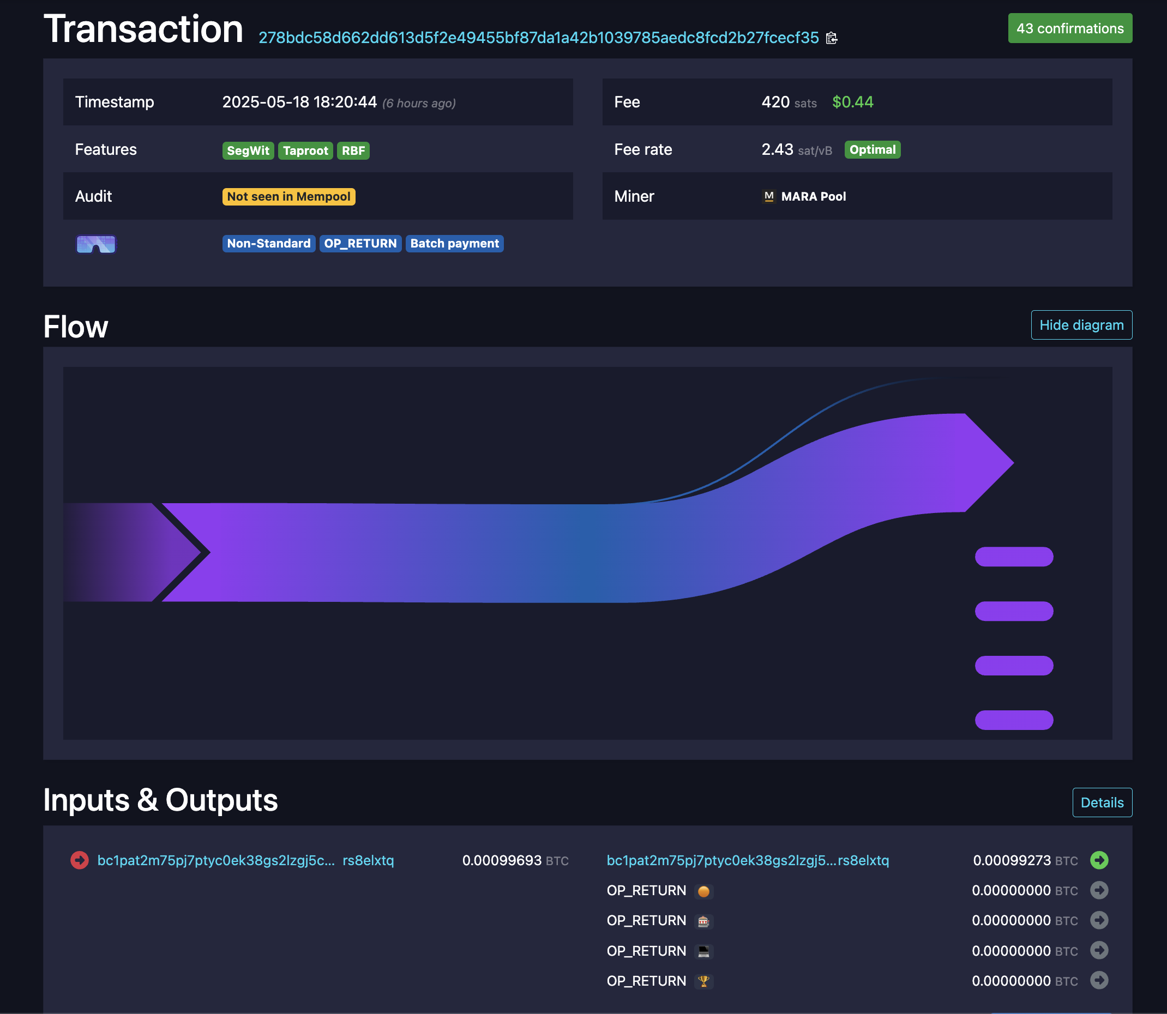
Task: Click the MARA Pool miner logo
Action: point(768,196)
